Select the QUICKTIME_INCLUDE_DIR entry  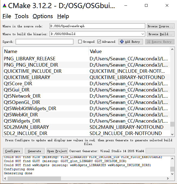(33, 71)
